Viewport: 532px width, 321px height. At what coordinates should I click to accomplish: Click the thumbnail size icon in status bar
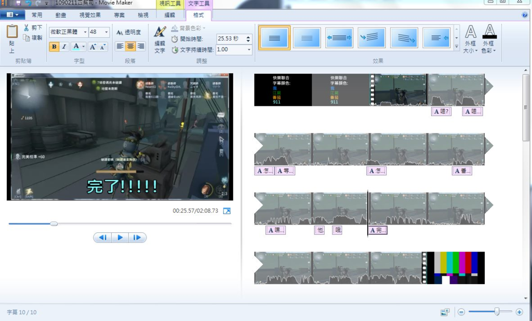click(x=445, y=312)
